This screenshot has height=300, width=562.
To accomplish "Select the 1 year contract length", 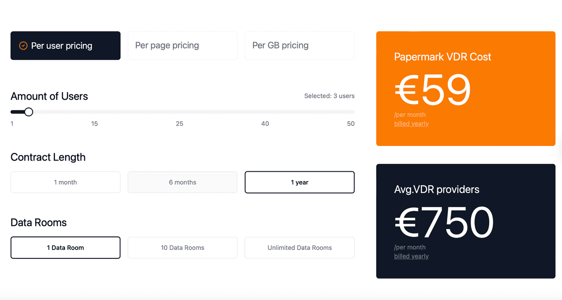I will [x=299, y=182].
